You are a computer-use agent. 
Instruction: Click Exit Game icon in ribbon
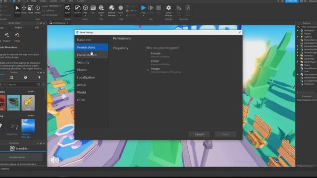(x=188, y=10)
